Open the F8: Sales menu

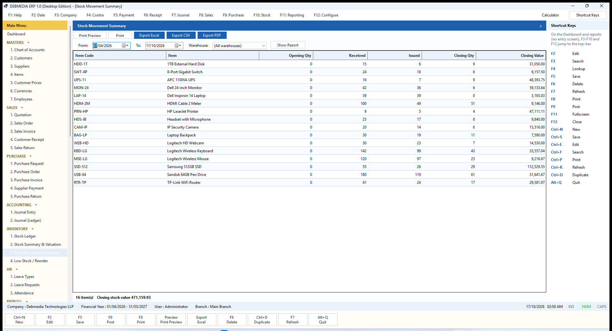tap(206, 15)
